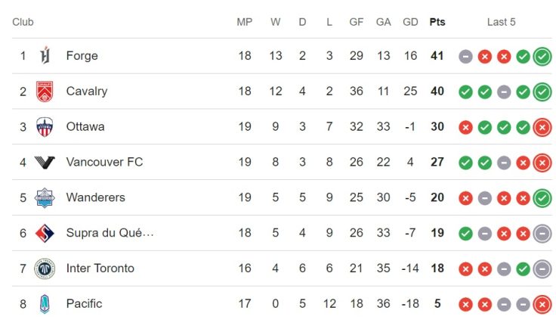Click the Last 5 column header
This screenshot has height=335, width=556.
[x=501, y=22]
